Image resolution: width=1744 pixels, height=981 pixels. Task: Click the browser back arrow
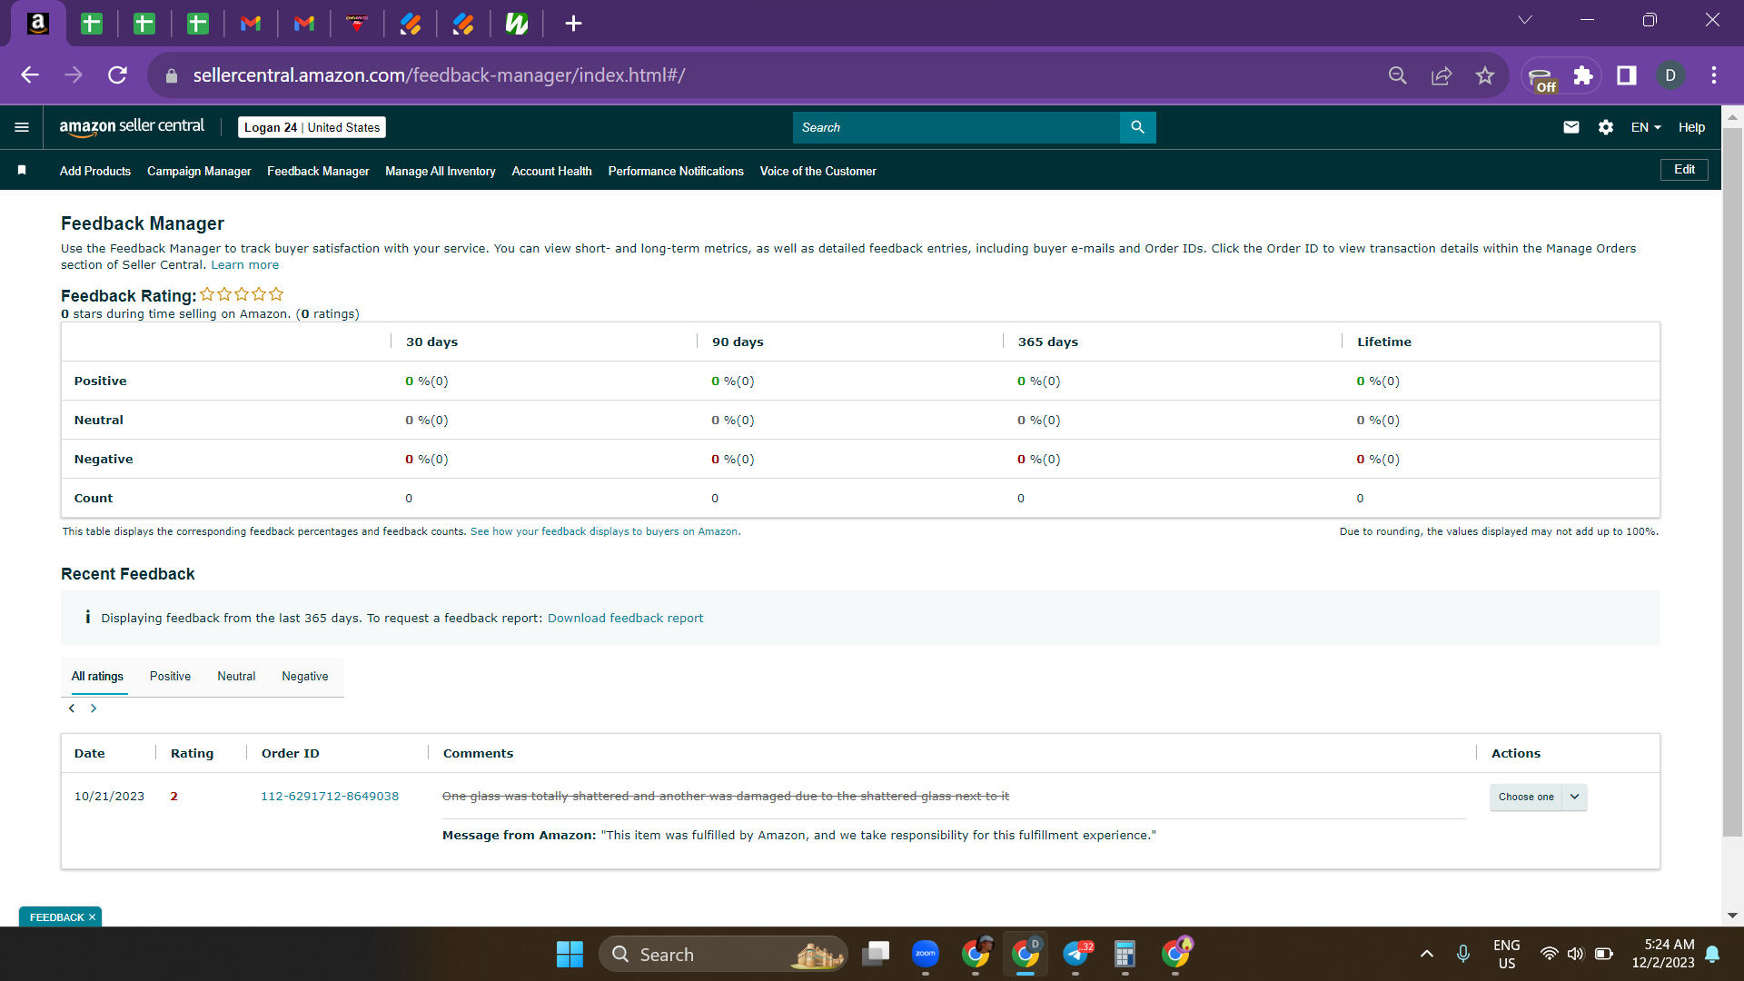30,75
